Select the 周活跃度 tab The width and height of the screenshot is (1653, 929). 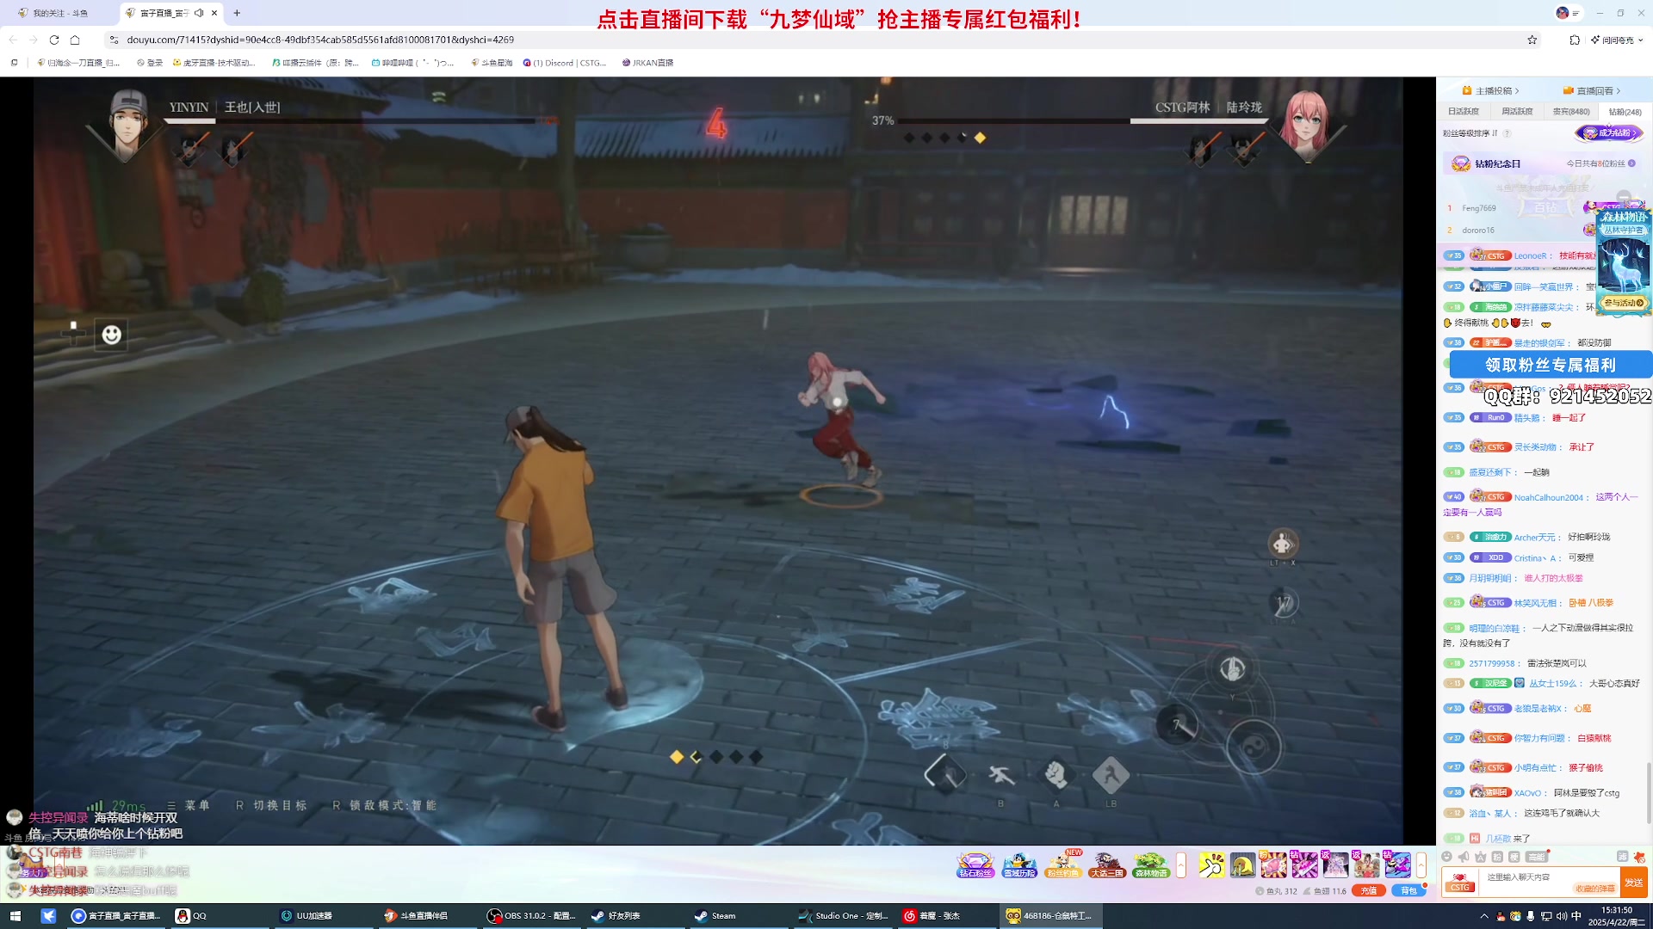(x=1517, y=112)
